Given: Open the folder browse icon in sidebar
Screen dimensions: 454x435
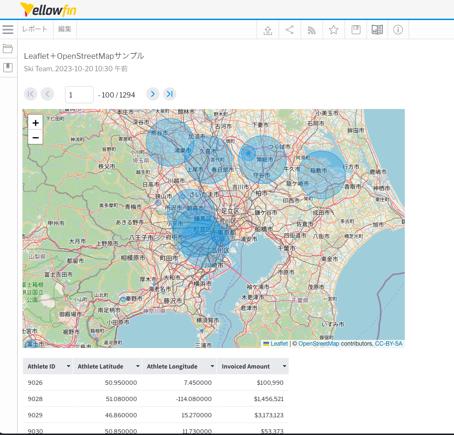Looking at the screenshot, I should click(x=8, y=48).
